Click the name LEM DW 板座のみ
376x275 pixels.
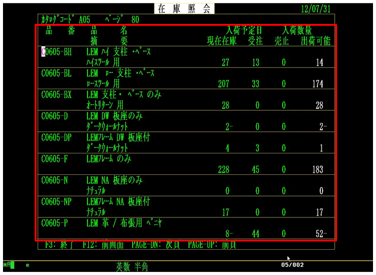click(x=114, y=116)
